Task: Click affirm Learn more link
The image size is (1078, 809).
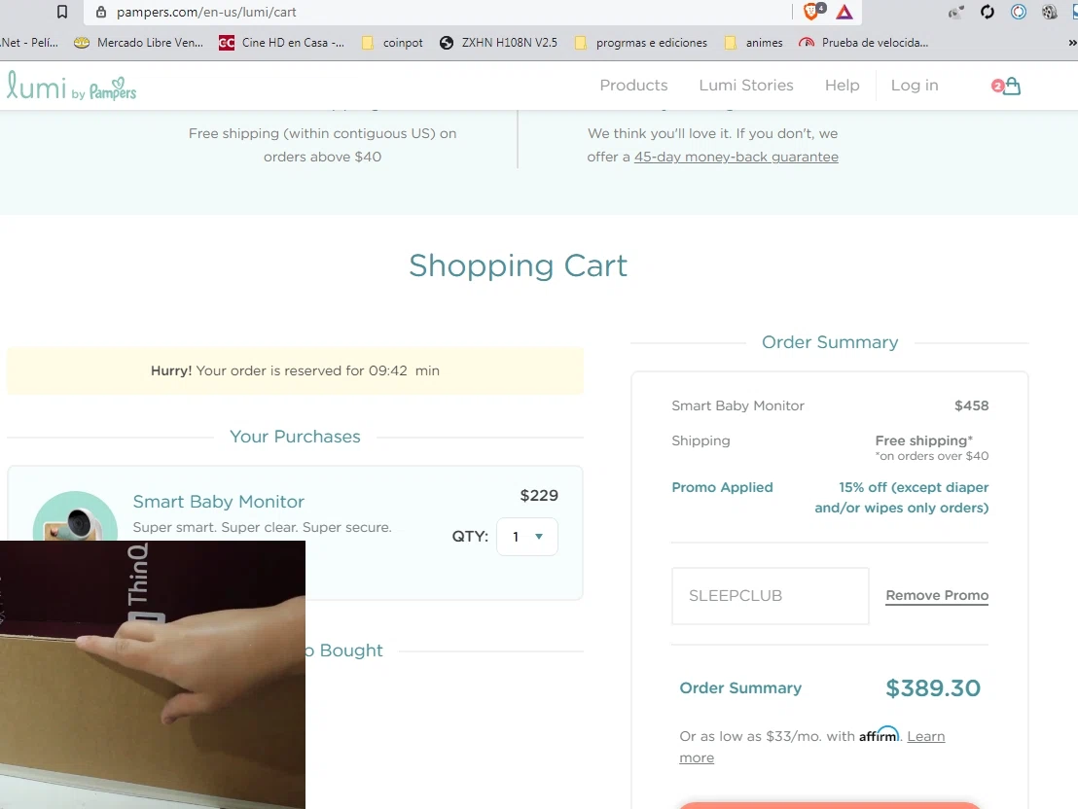Action: (x=926, y=736)
